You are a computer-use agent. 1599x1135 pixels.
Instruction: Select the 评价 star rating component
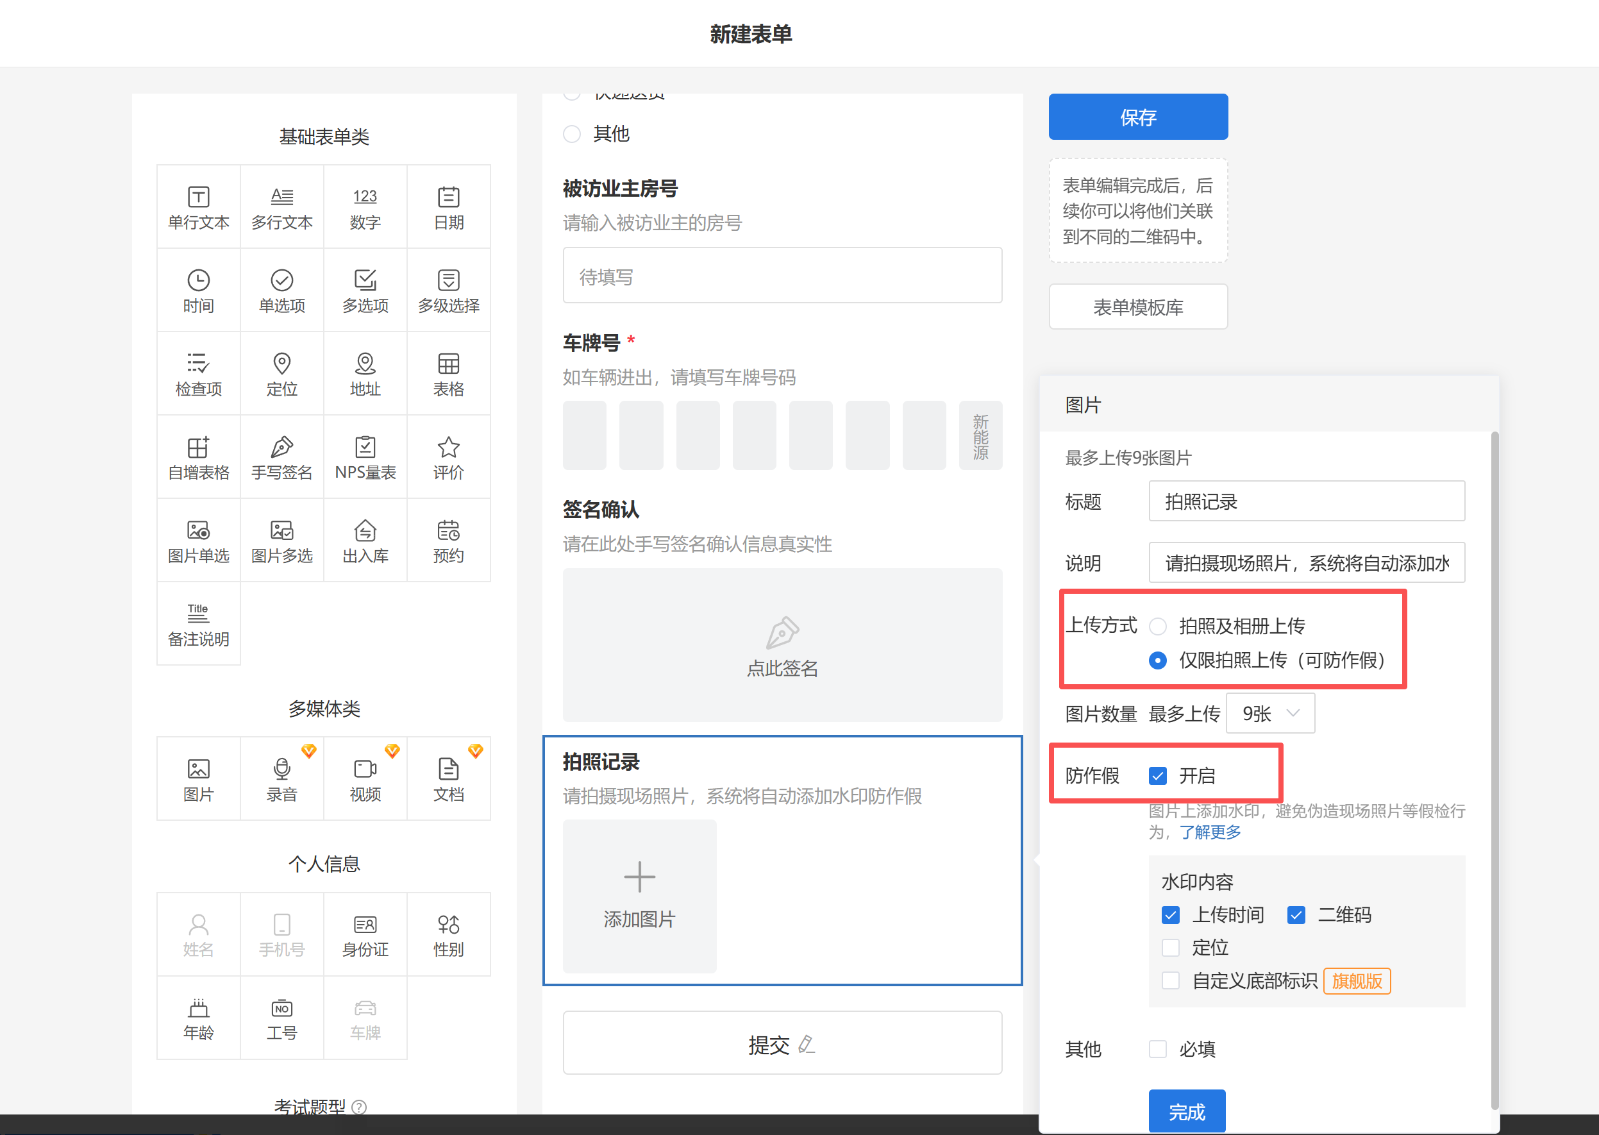point(448,457)
